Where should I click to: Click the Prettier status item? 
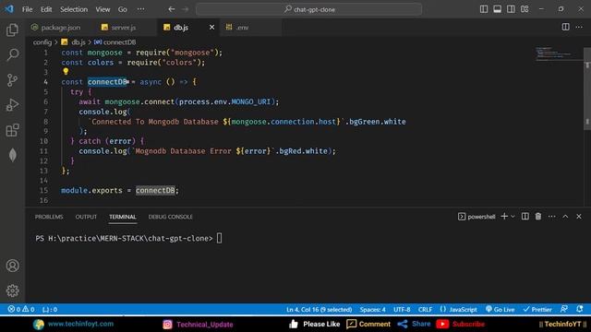pos(537,310)
